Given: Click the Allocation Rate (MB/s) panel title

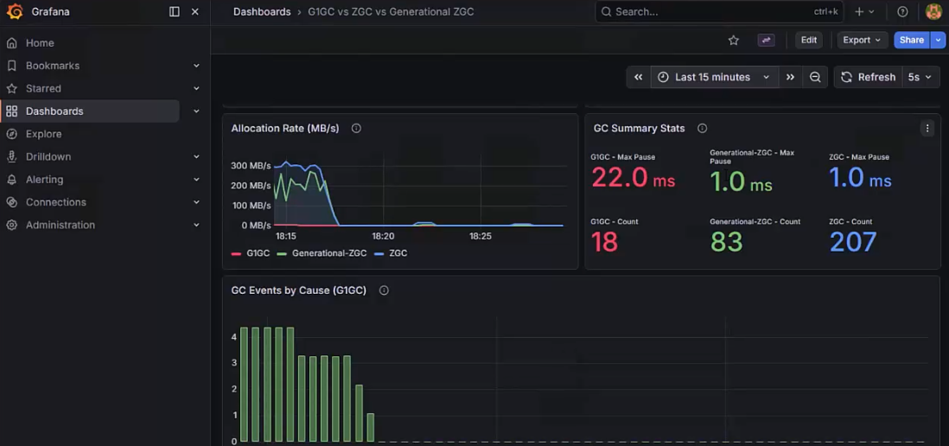Looking at the screenshot, I should 285,128.
